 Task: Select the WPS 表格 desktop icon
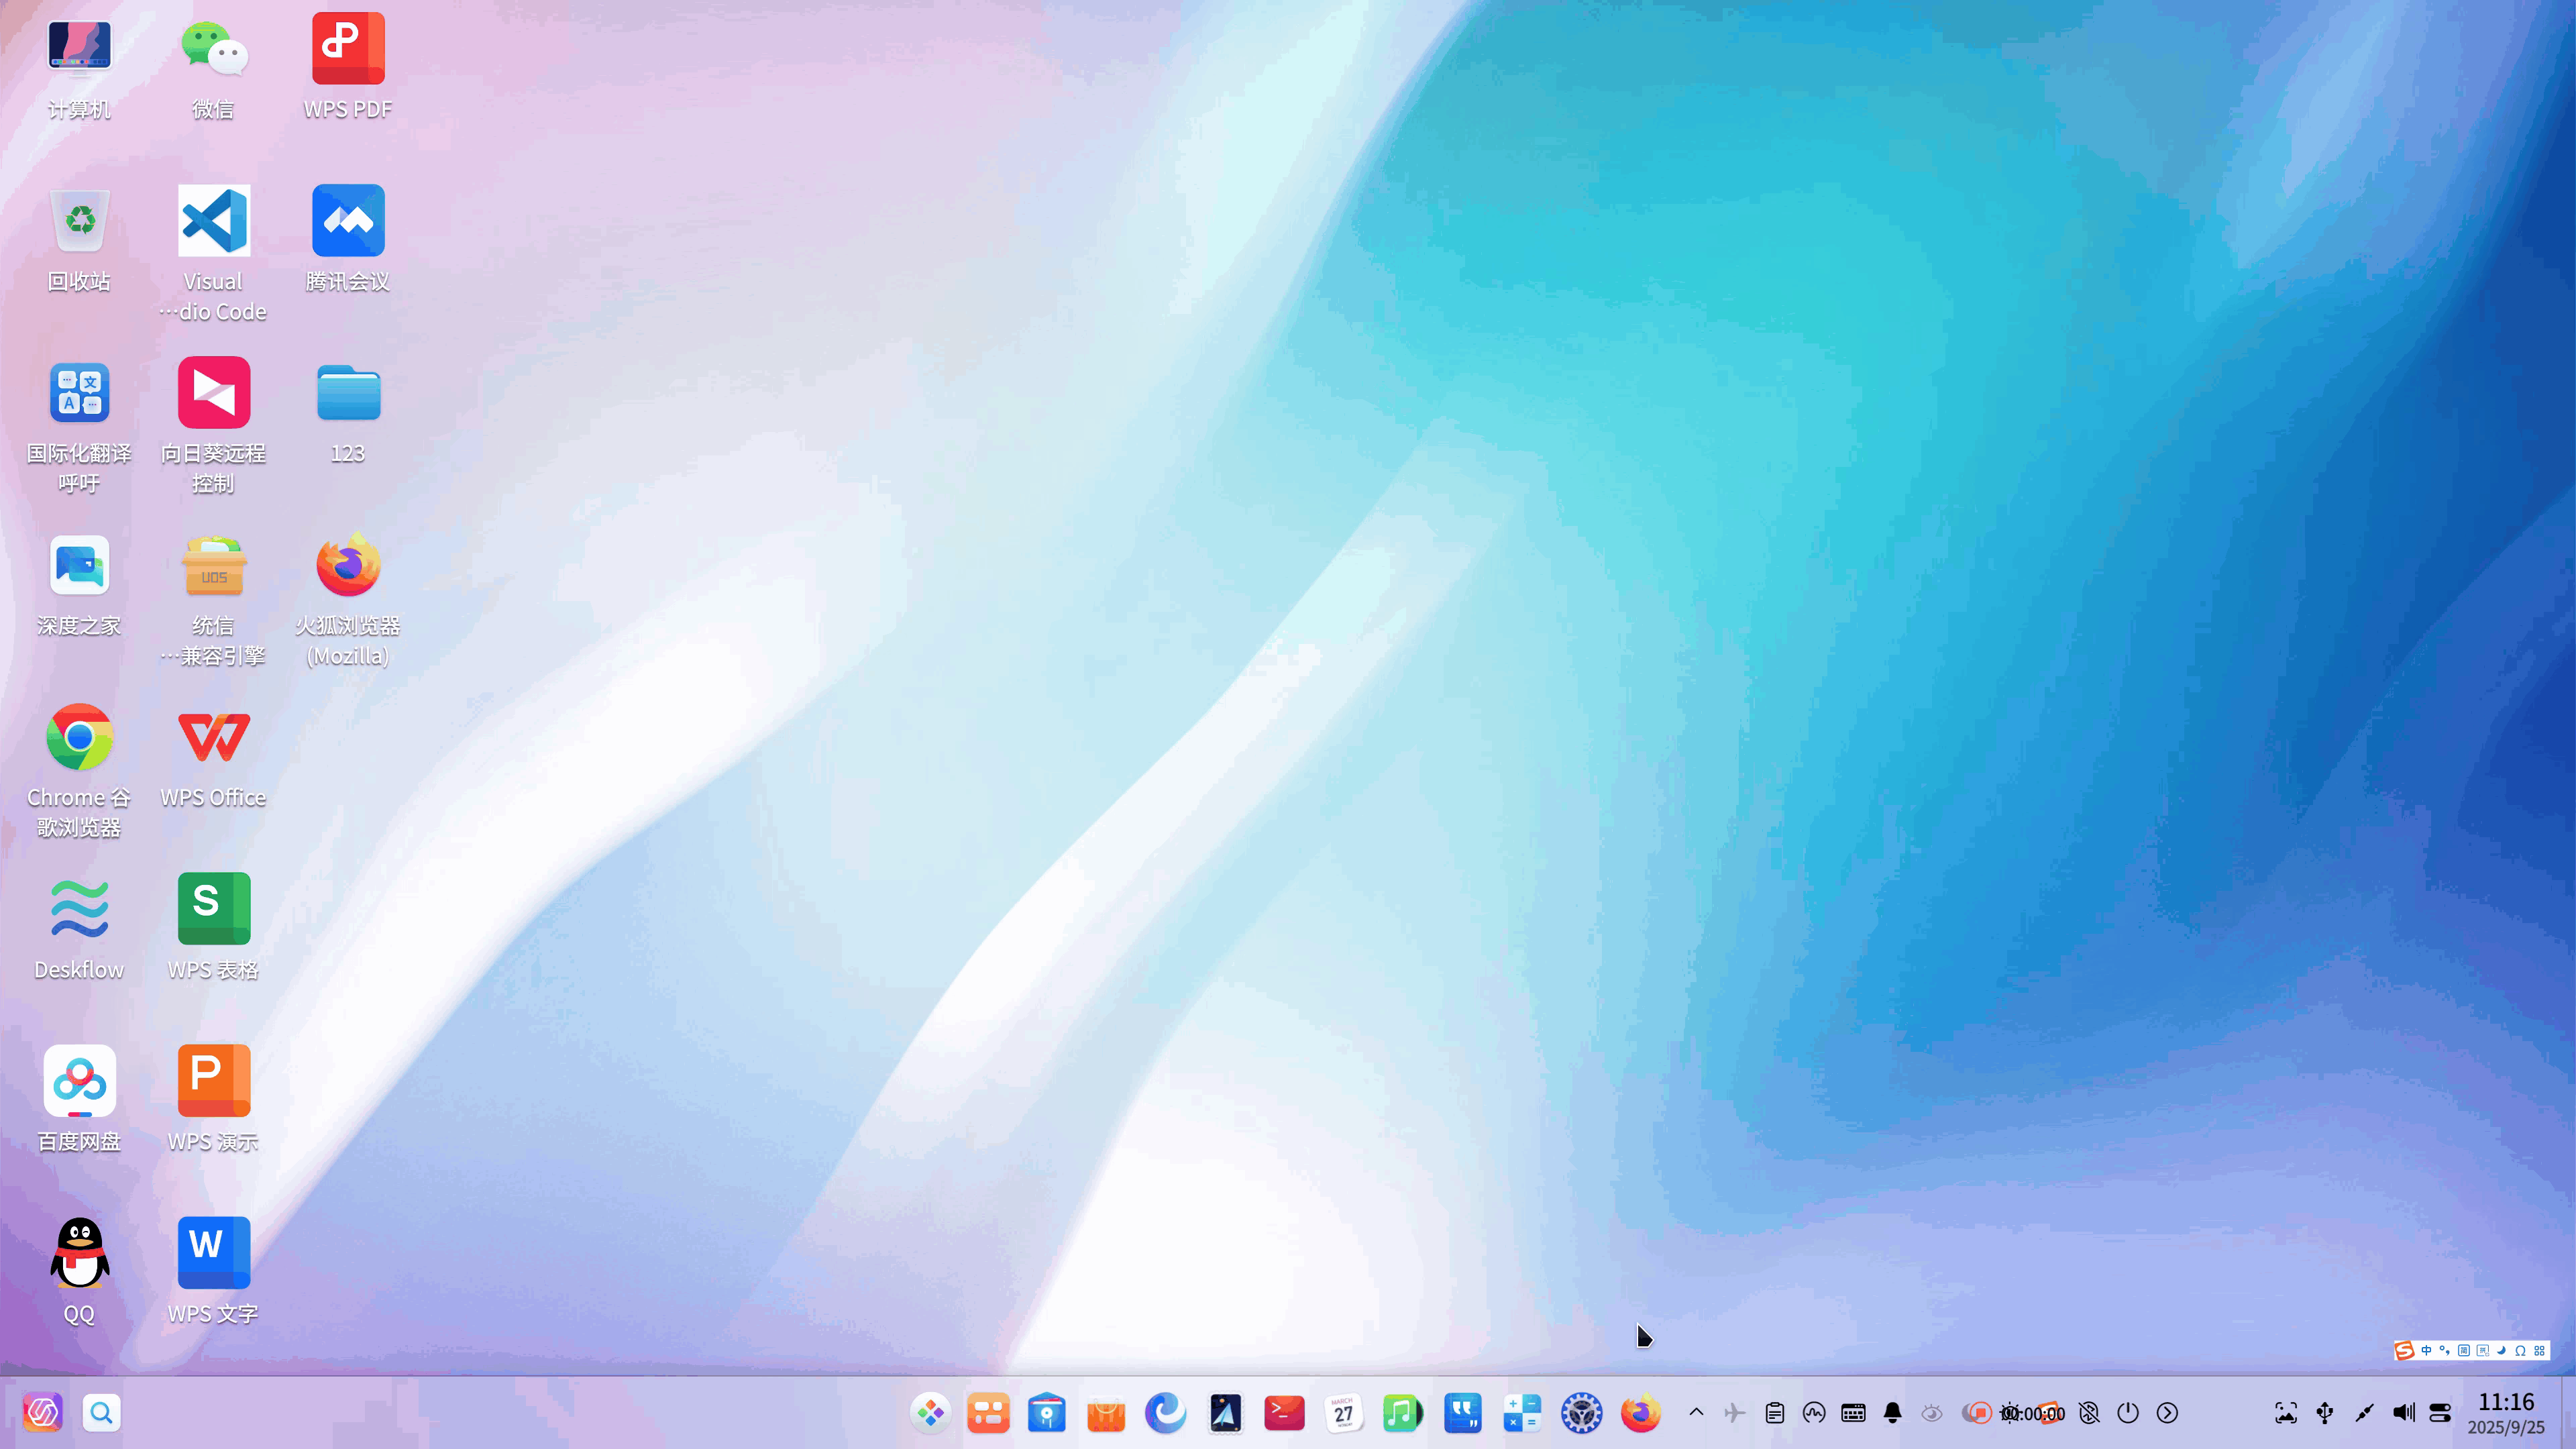(213, 909)
